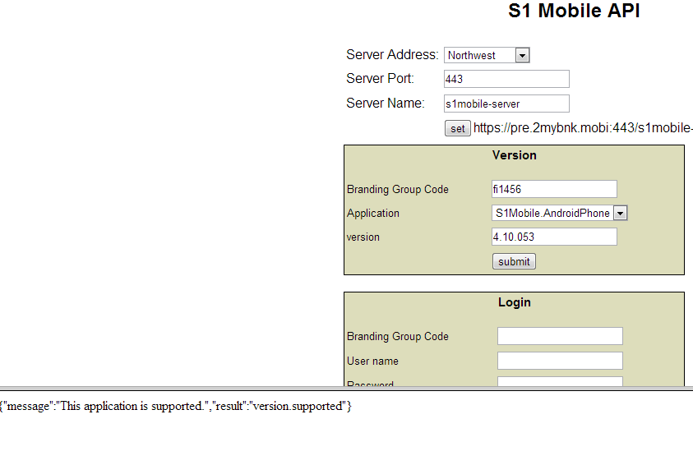Click the JSON response message text
Screen dimensions: 693x465
click(176, 407)
